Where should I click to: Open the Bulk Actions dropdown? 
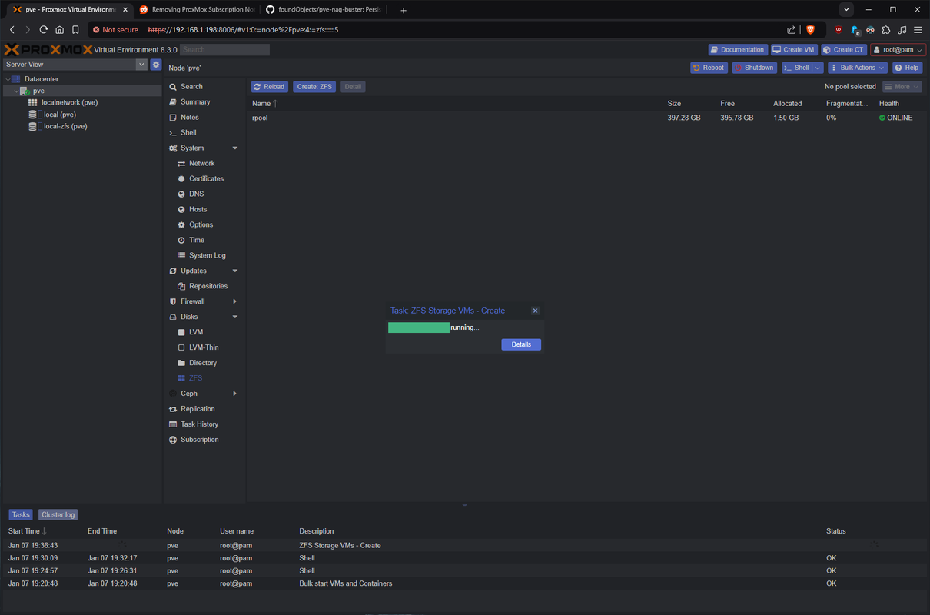pos(858,68)
